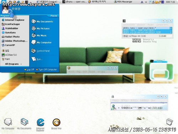The height and width of the screenshot is (134, 178).
Task: Launch GuruGuru from the Programs list
Action: 9,33
